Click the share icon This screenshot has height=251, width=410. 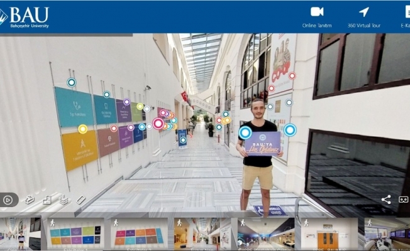point(386,200)
